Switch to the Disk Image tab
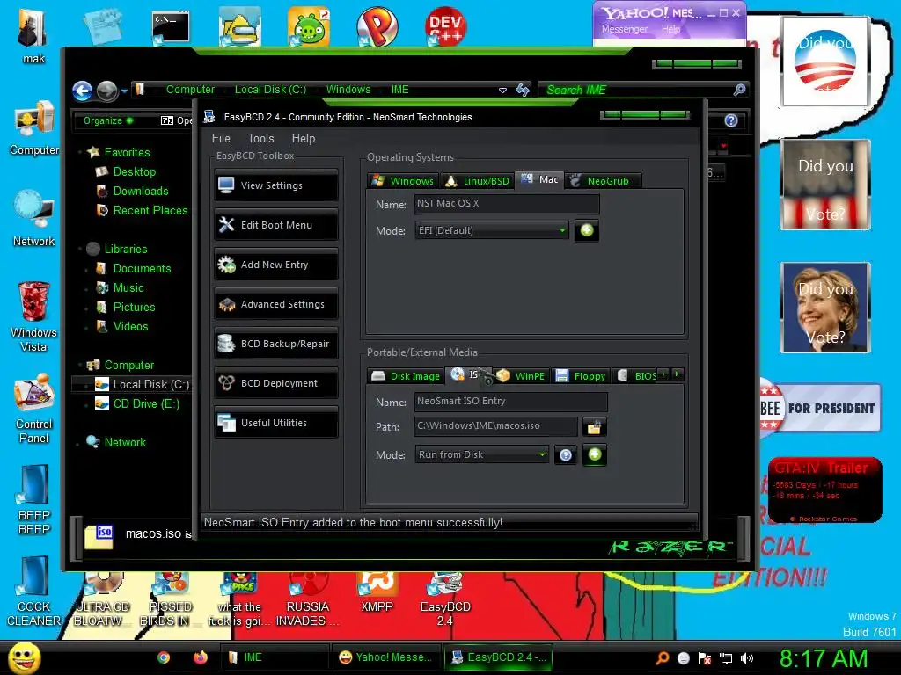901x675 pixels. pos(406,376)
